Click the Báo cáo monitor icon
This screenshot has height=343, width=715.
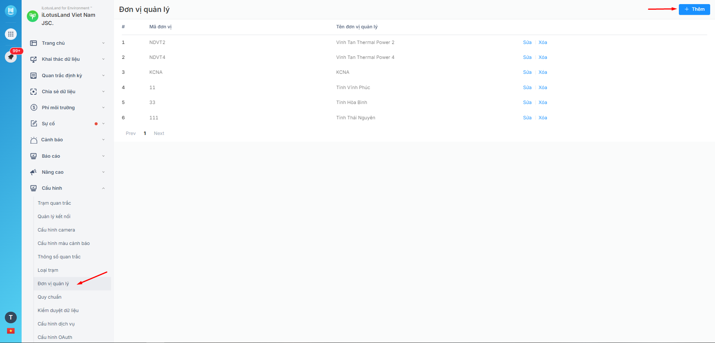coord(34,156)
